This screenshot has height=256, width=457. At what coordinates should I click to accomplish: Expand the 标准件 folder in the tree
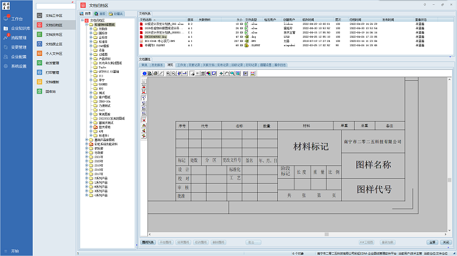tap(91, 41)
